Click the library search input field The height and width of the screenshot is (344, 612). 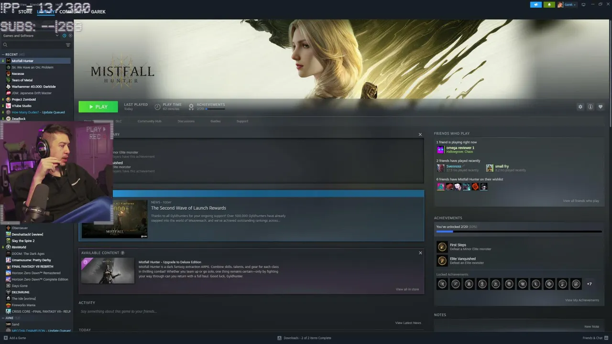(36, 45)
